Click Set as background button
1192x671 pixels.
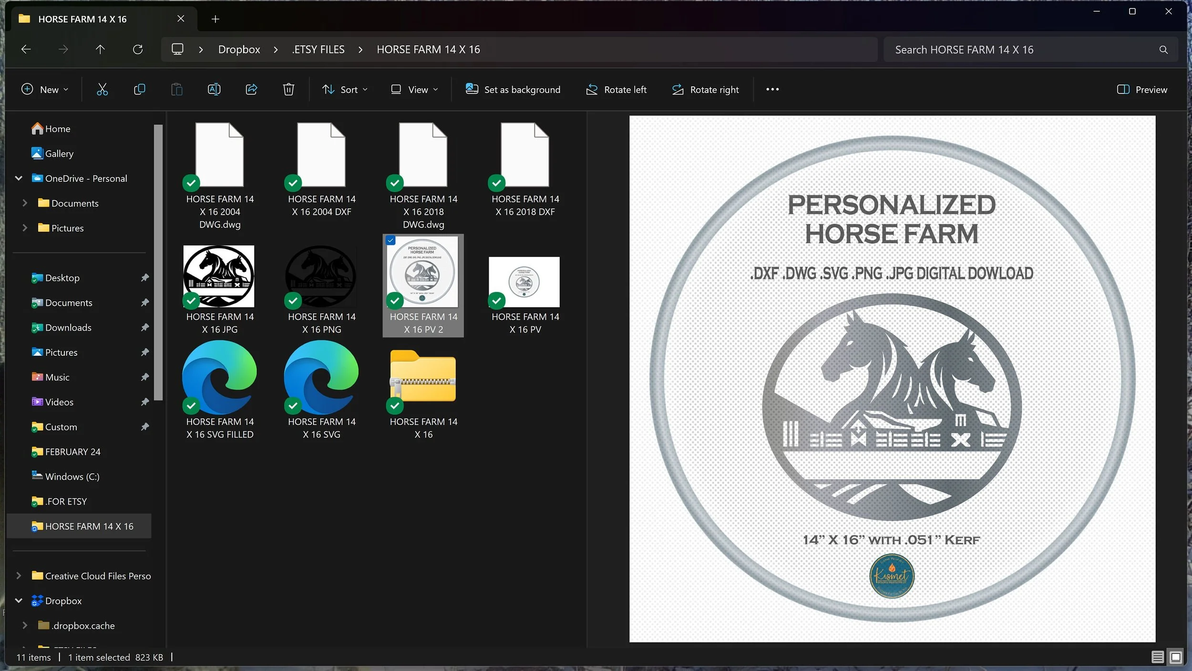[513, 89]
